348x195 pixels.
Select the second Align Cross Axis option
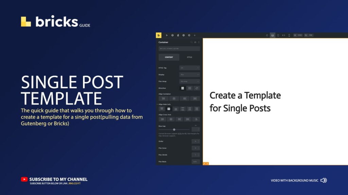point(171,120)
